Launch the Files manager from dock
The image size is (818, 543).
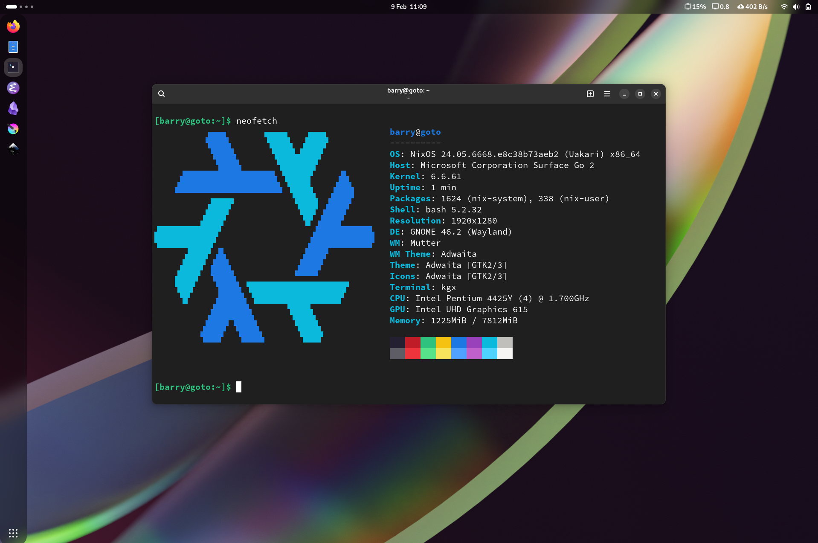click(13, 47)
